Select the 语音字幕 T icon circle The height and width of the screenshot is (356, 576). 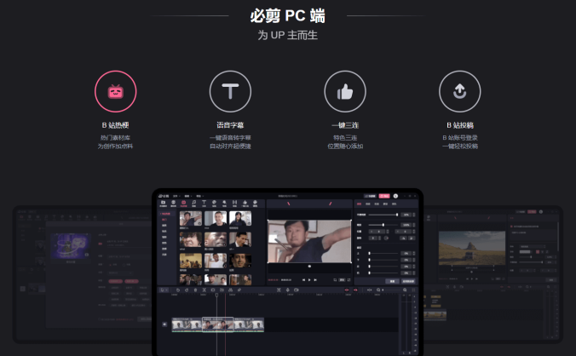coord(230,91)
